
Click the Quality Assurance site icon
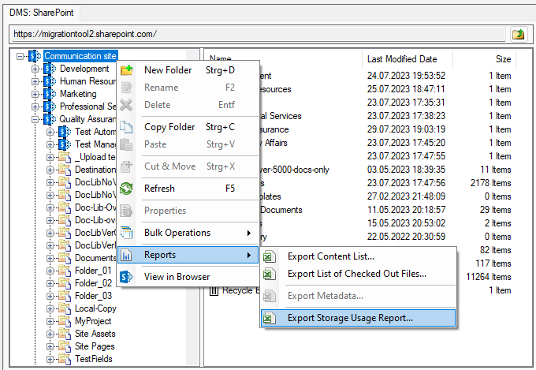(50, 119)
